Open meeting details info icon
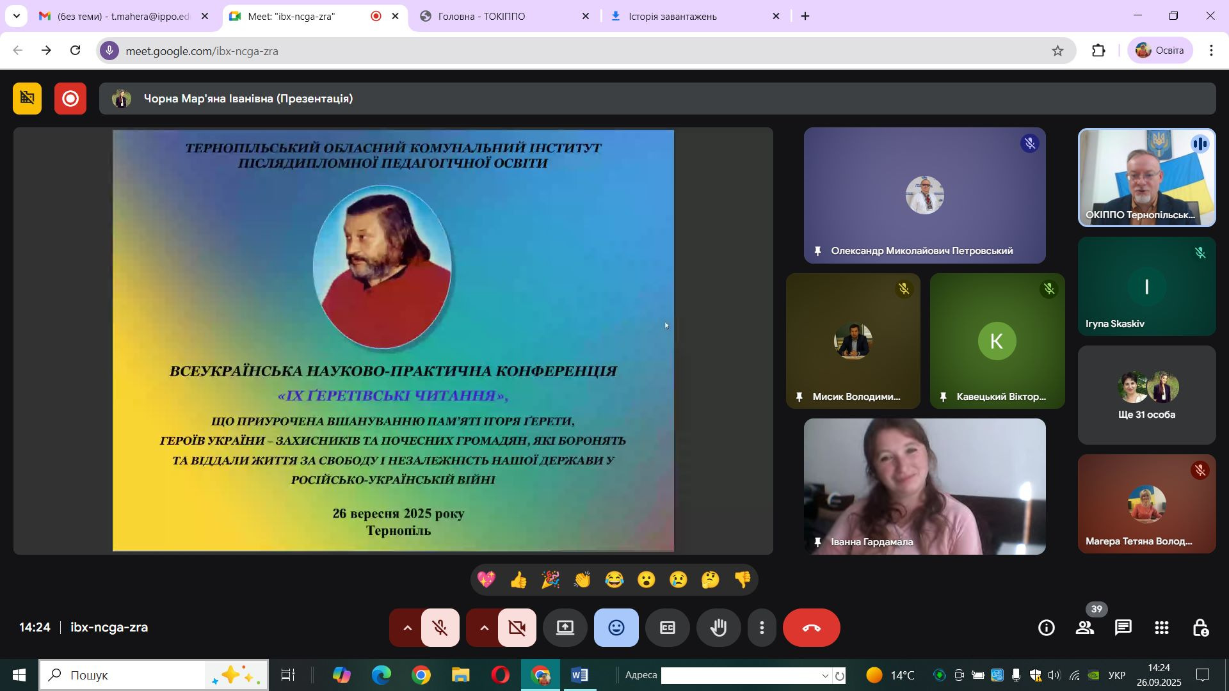 click(1047, 628)
